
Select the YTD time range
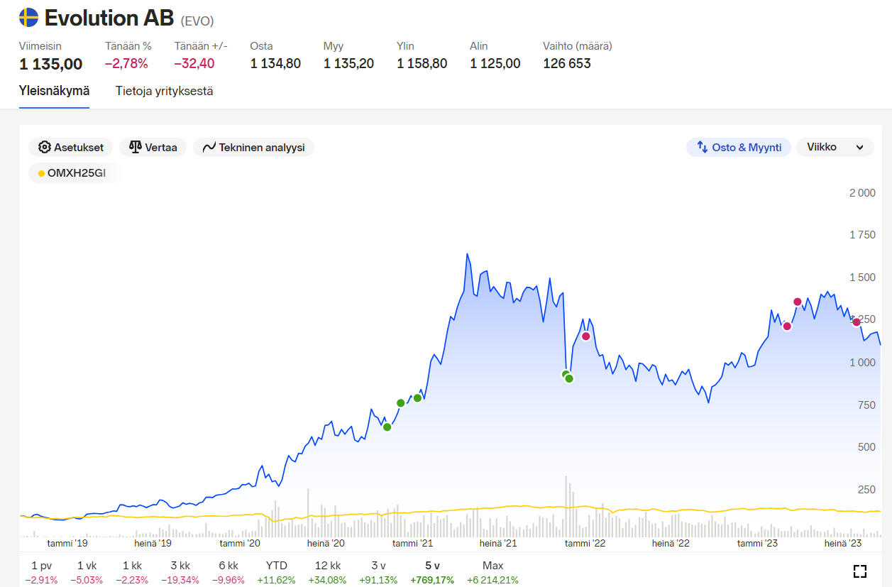click(277, 566)
